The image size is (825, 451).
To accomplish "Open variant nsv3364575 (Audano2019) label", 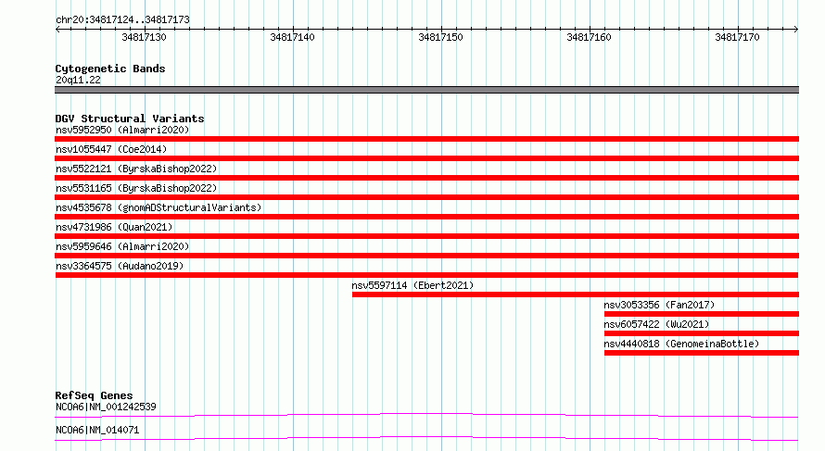I will point(120,266).
